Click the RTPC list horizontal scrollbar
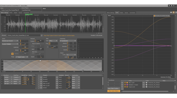 (x=145, y=91)
